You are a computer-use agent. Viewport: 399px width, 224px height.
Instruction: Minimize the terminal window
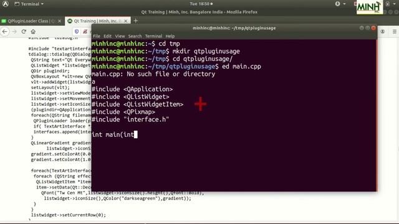[x=362, y=28]
